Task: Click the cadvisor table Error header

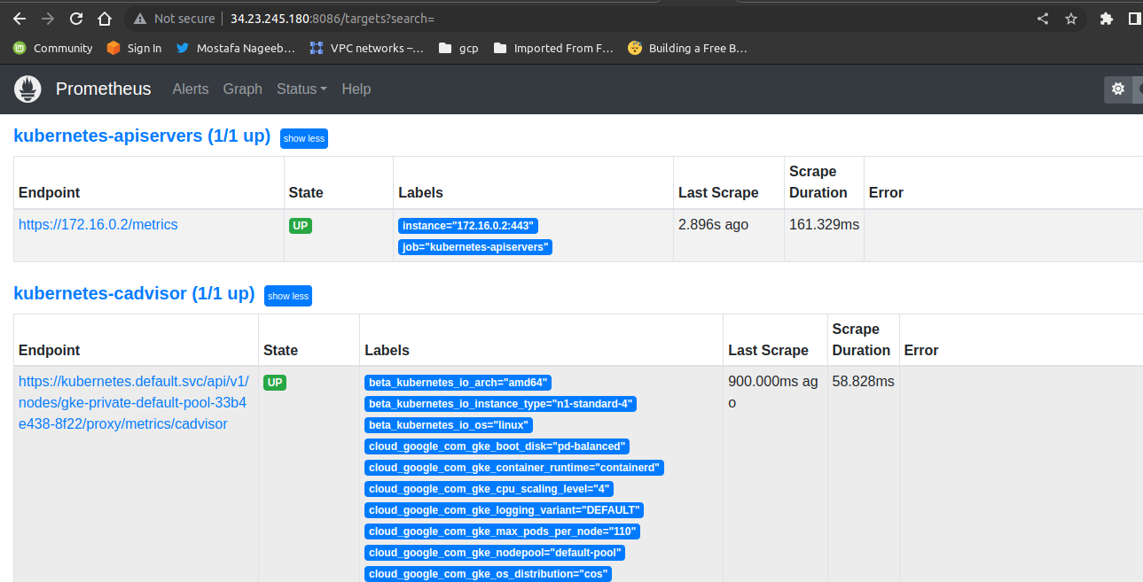Action: point(921,351)
